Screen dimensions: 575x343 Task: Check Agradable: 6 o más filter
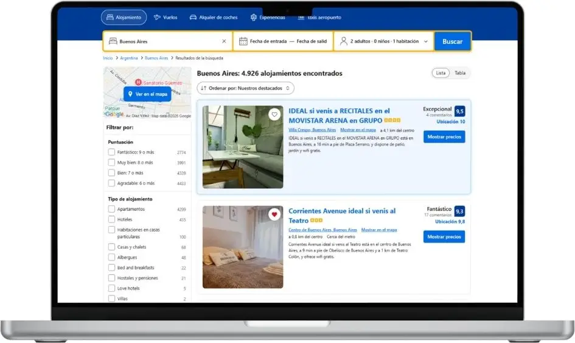pos(111,183)
